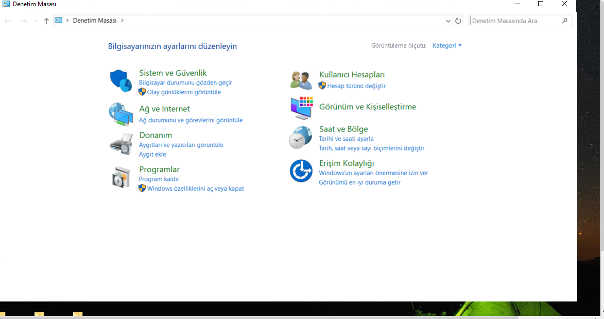Click the Denetim Masası title bar icon
The image size is (604, 319).
click(x=6, y=4)
